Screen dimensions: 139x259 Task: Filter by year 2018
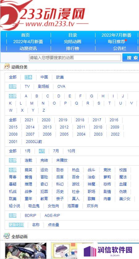pyautogui.click(x=80, y=120)
